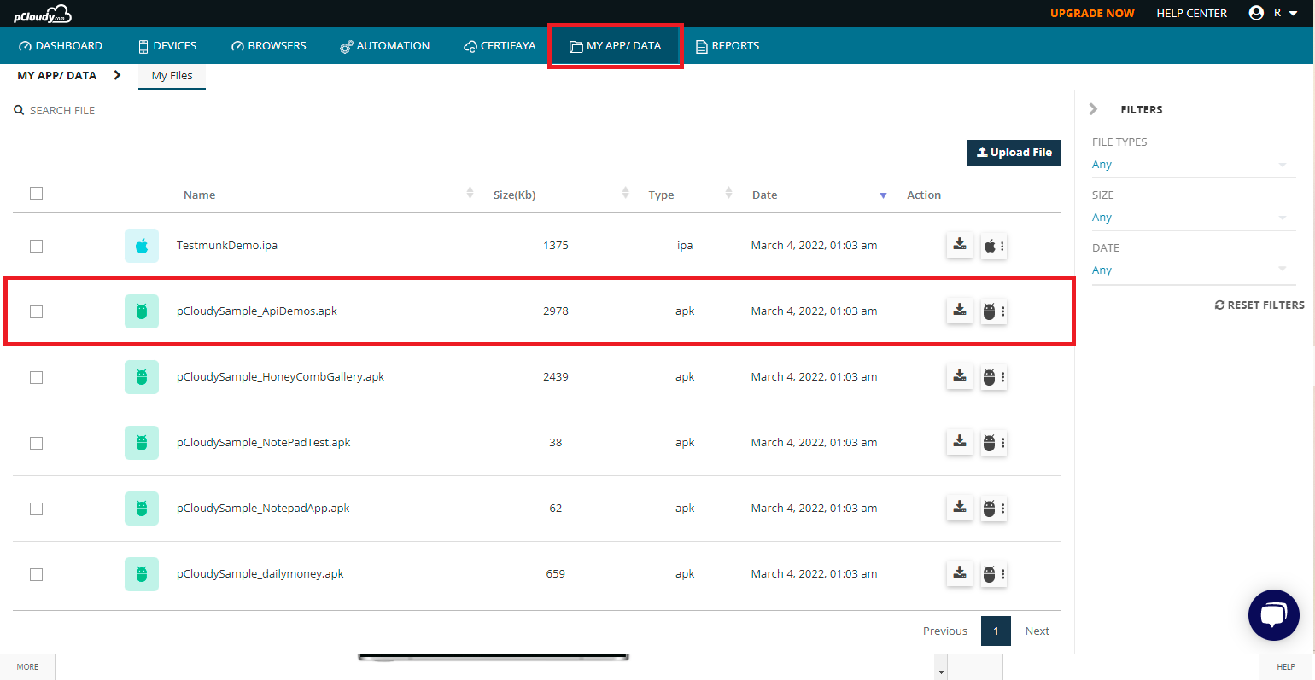The width and height of the screenshot is (1315, 680).
Task: Click the search magnifier icon
Action: point(19,110)
